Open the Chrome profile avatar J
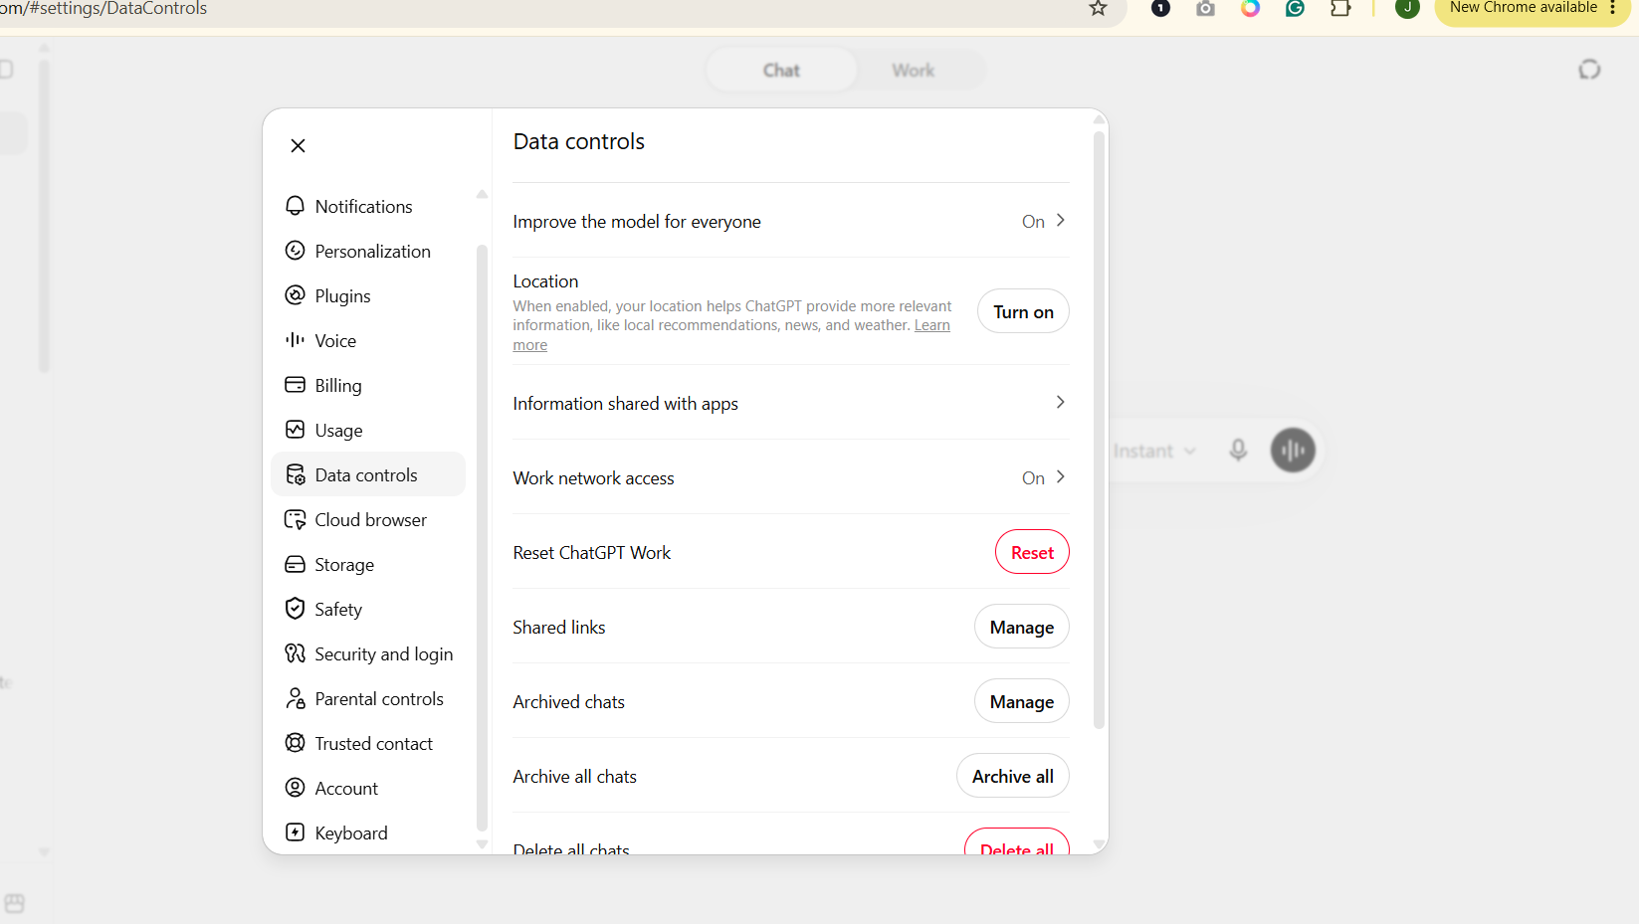 [1407, 8]
